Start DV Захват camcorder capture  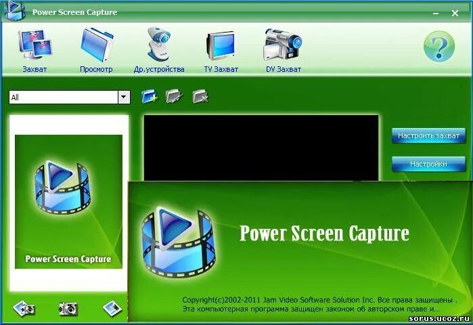coord(284,51)
